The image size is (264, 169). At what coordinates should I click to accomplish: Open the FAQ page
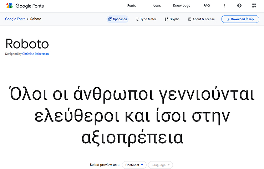click(207, 6)
